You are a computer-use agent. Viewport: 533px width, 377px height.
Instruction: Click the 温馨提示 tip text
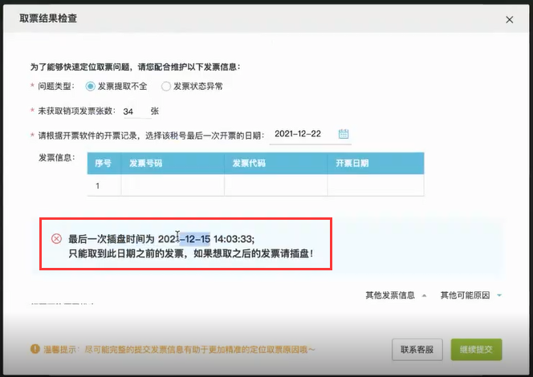tap(179, 350)
